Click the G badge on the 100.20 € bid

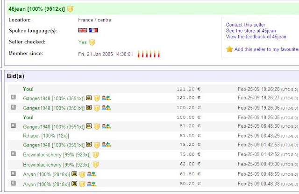(89, 108)
